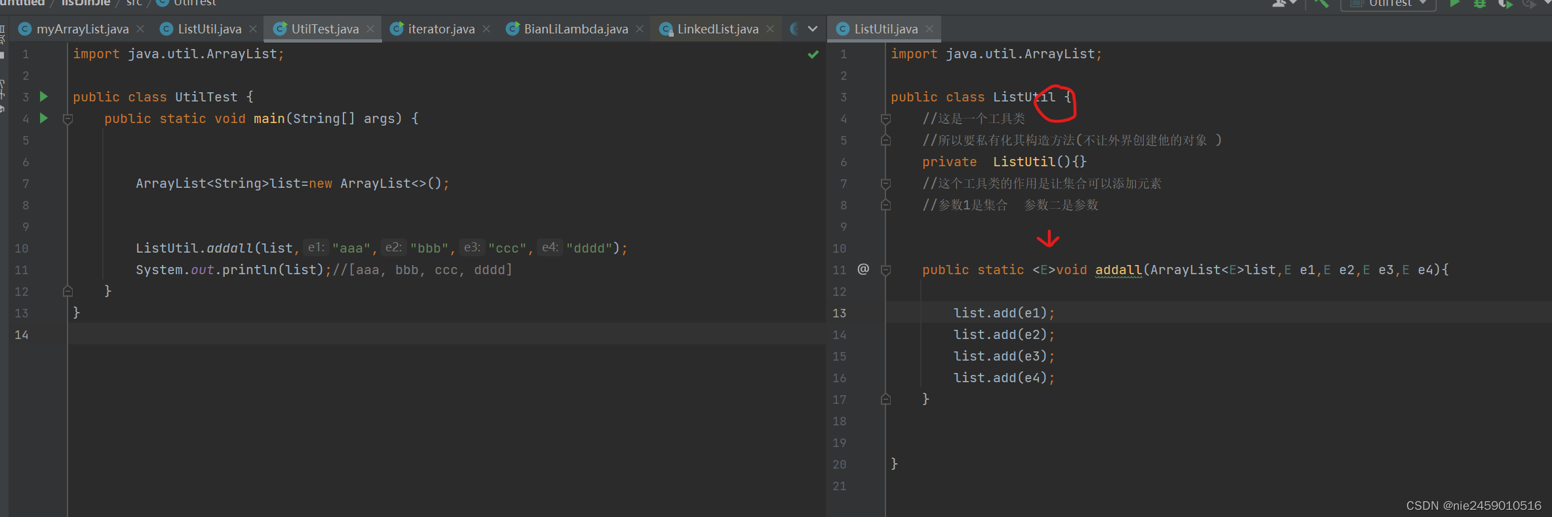This screenshot has width=1552, height=517.
Task: Open the iterator.java tab
Action: (x=441, y=29)
